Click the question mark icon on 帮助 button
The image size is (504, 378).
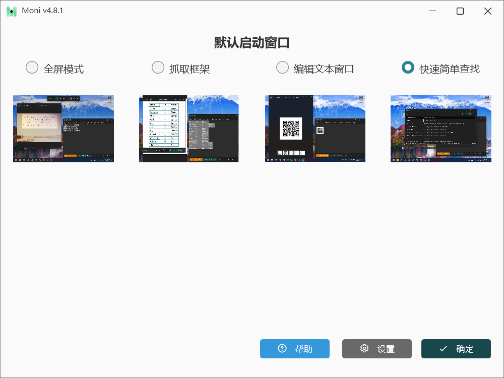282,349
